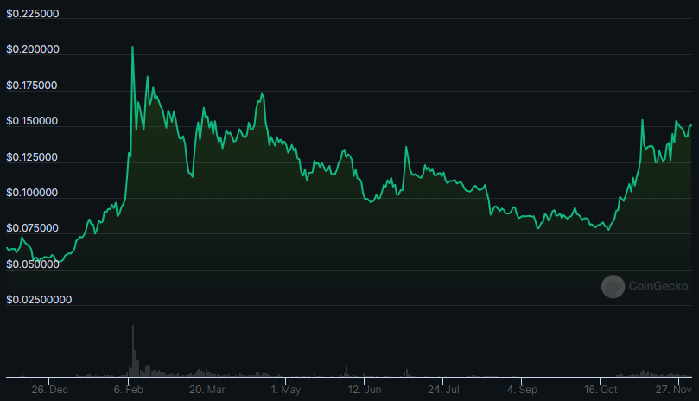The width and height of the screenshot is (699, 401).
Task: Click the $0.175000 price axis label
Action: point(32,86)
